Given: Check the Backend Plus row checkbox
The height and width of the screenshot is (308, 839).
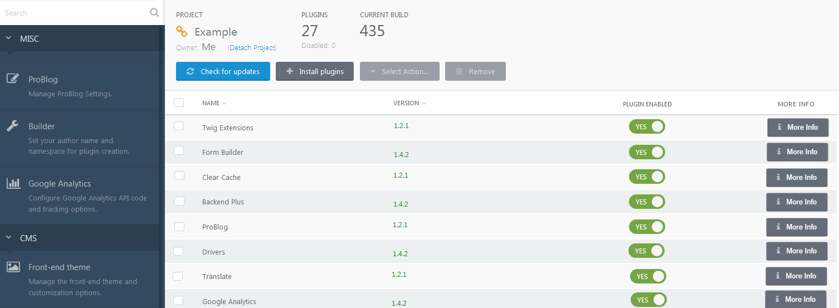Looking at the screenshot, I should coord(179,201).
